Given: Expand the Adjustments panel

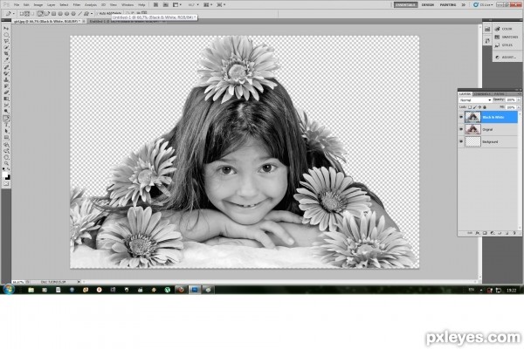Looking at the screenshot, I should (507, 57).
